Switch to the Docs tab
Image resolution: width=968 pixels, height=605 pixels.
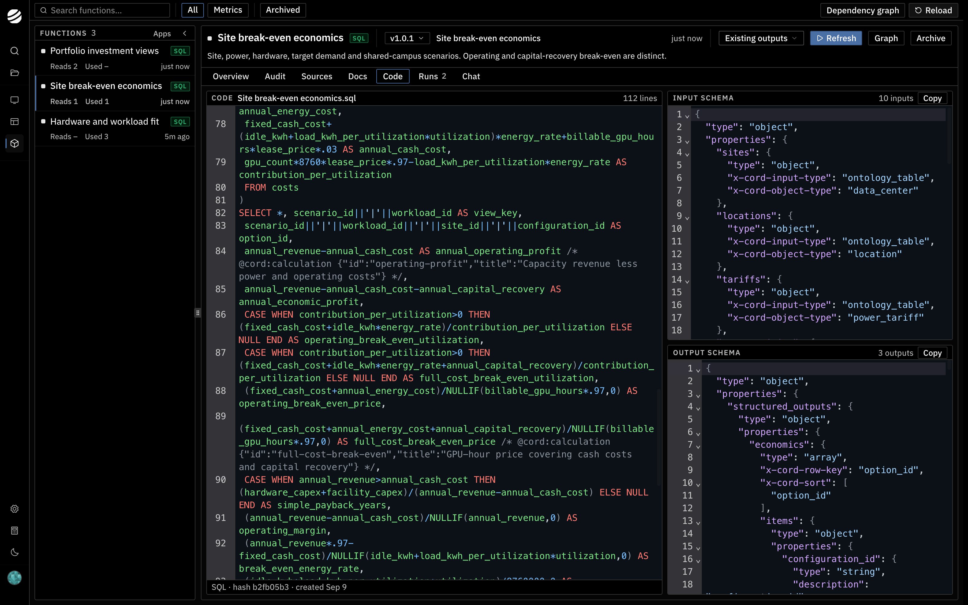pyautogui.click(x=358, y=76)
